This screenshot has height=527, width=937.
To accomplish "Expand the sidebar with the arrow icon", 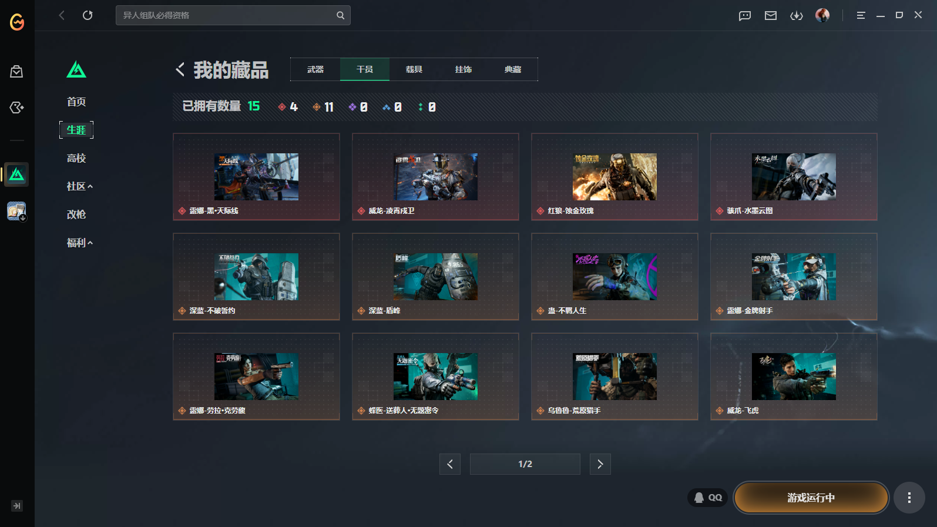I will pyautogui.click(x=17, y=506).
